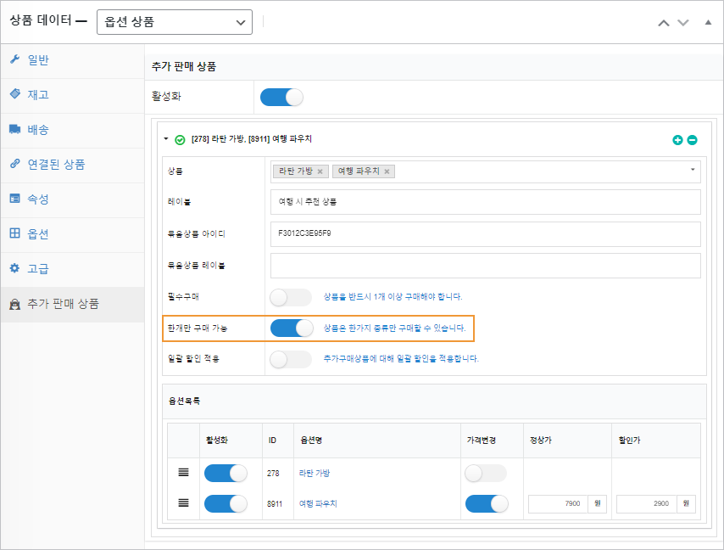Switch to the 배송 tab

(x=38, y=129)
